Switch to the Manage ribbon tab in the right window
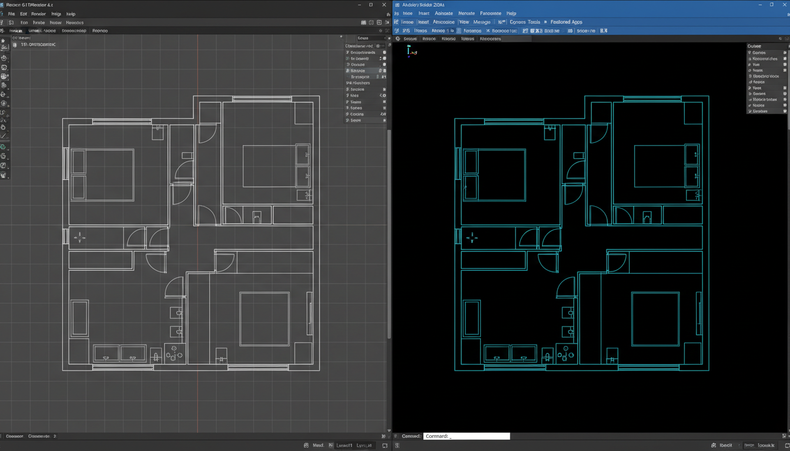 (481, 22)
